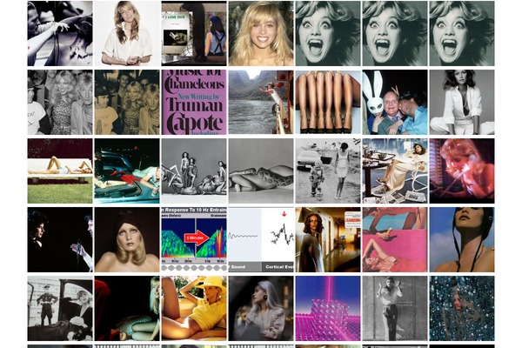Select the blue sparkly glitter image

(462, 308)
